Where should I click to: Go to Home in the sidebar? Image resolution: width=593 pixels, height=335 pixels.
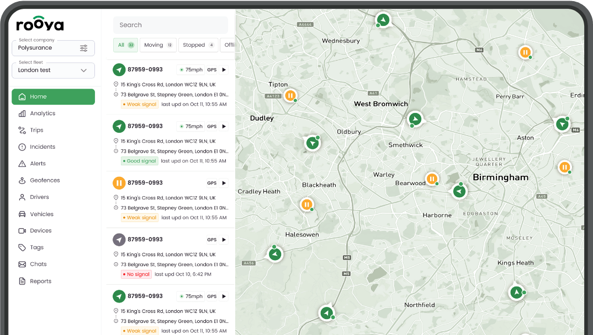[x=54, y=96]
